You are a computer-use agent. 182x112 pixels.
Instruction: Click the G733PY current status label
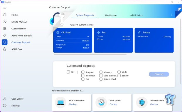tap(82, 25)
